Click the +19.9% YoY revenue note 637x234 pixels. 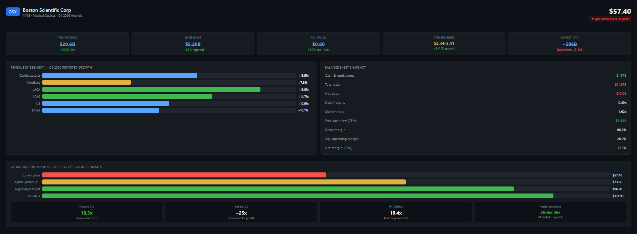pyautogui.click(x=67, y=50)
